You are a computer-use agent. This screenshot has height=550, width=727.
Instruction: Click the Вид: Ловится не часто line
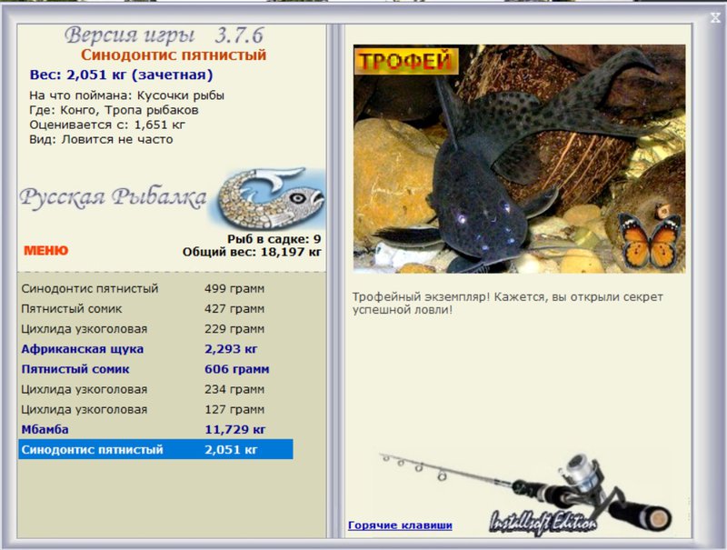(x=101, y=140)
